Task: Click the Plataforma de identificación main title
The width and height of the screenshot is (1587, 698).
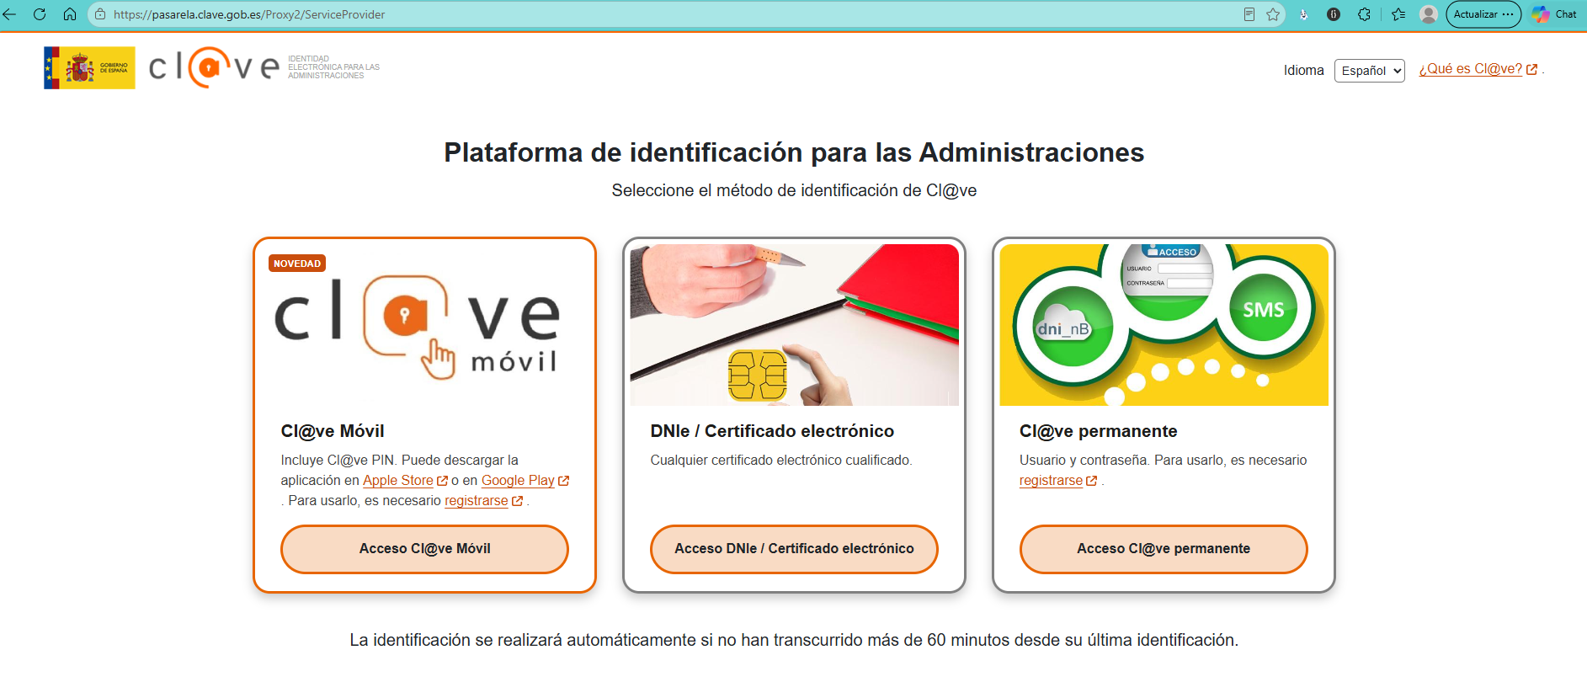Action: click(x=794, y=152)
